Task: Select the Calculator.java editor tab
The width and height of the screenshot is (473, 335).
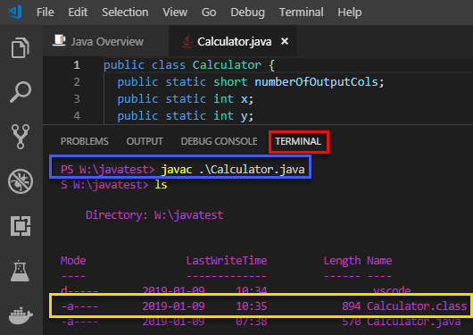Action: click(233, 41)
